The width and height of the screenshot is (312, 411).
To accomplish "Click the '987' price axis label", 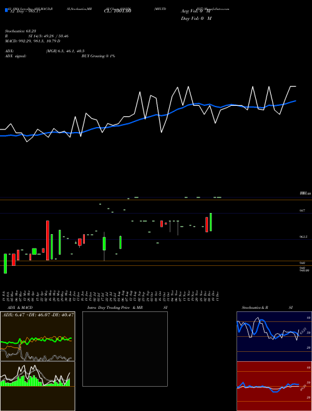I will click(302, 210).
